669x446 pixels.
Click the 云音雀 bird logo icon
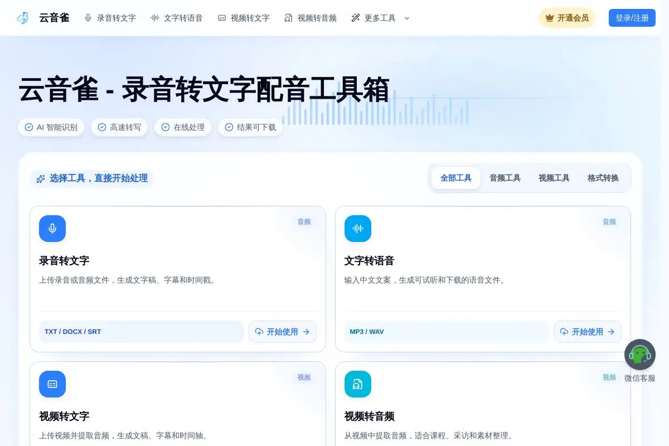(x=22, y=18)
